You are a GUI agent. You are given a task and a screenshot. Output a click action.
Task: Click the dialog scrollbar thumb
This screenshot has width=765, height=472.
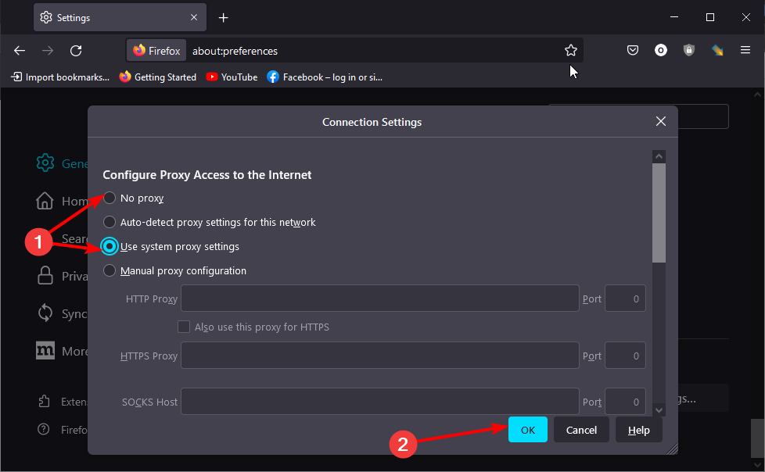(x=659, y=213)
